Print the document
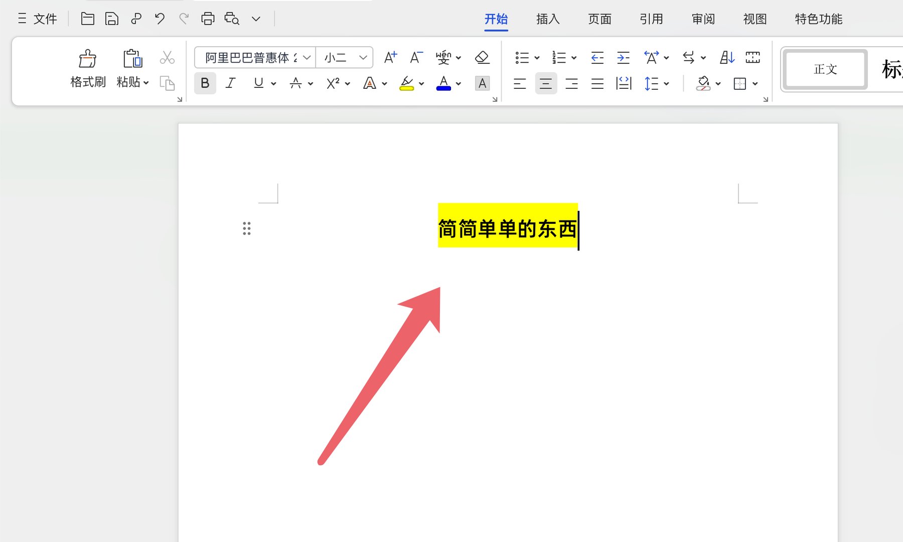Screen dimensions: 903x542 [x=207, y=18]
